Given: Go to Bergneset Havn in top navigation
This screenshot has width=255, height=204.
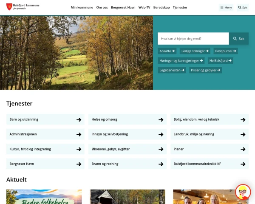Looking at the screenshot, I should pyautogui.click(x=123, y=8).
